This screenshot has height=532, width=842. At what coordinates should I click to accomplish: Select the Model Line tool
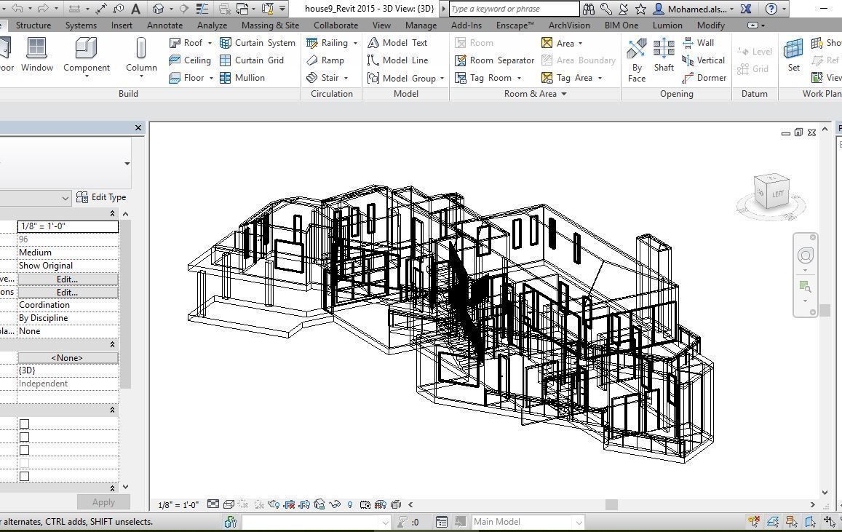point(398,60)
